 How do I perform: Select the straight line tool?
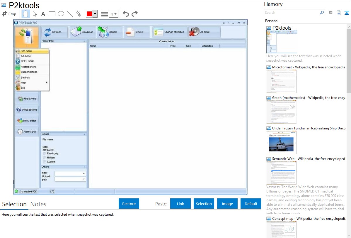coord(70,14)
